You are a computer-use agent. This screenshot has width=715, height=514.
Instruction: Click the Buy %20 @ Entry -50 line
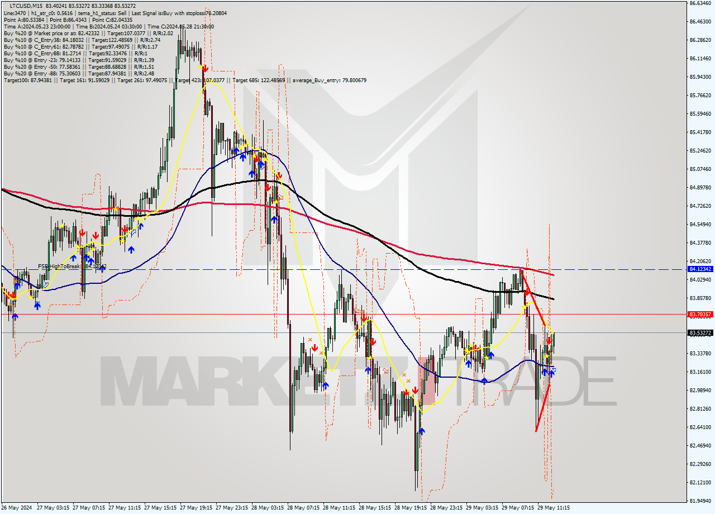click(79, 66)
